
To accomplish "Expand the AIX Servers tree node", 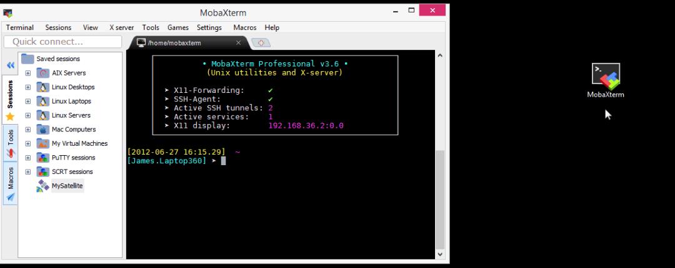I will (x=28, y=73).
